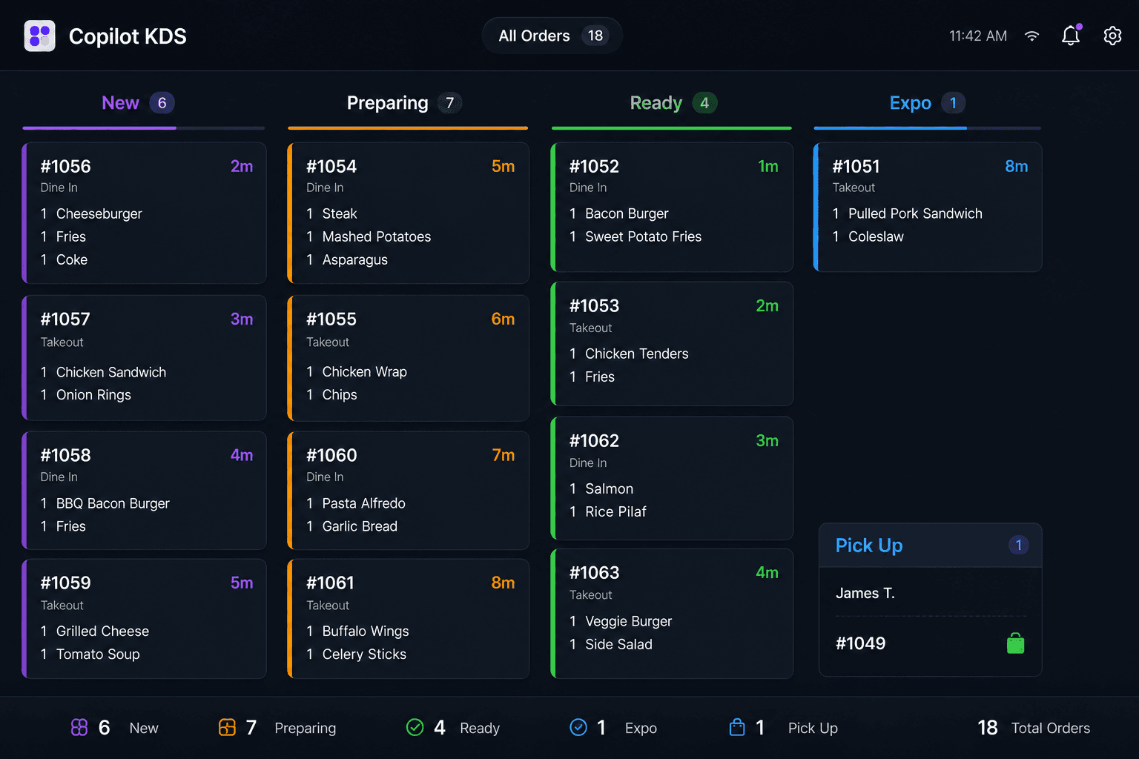
Task: Switch to the Preparing column tab
Action: (404, 103)
